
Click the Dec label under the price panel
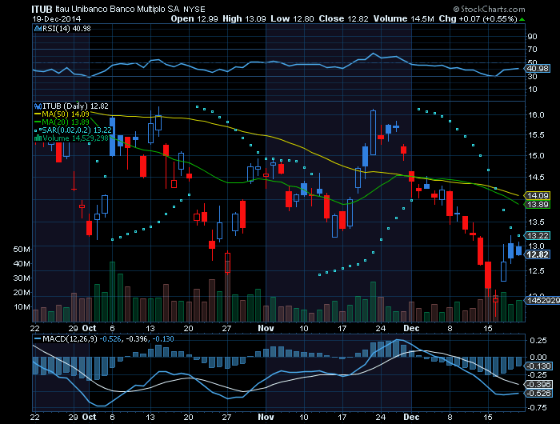(x=411, y=328)
